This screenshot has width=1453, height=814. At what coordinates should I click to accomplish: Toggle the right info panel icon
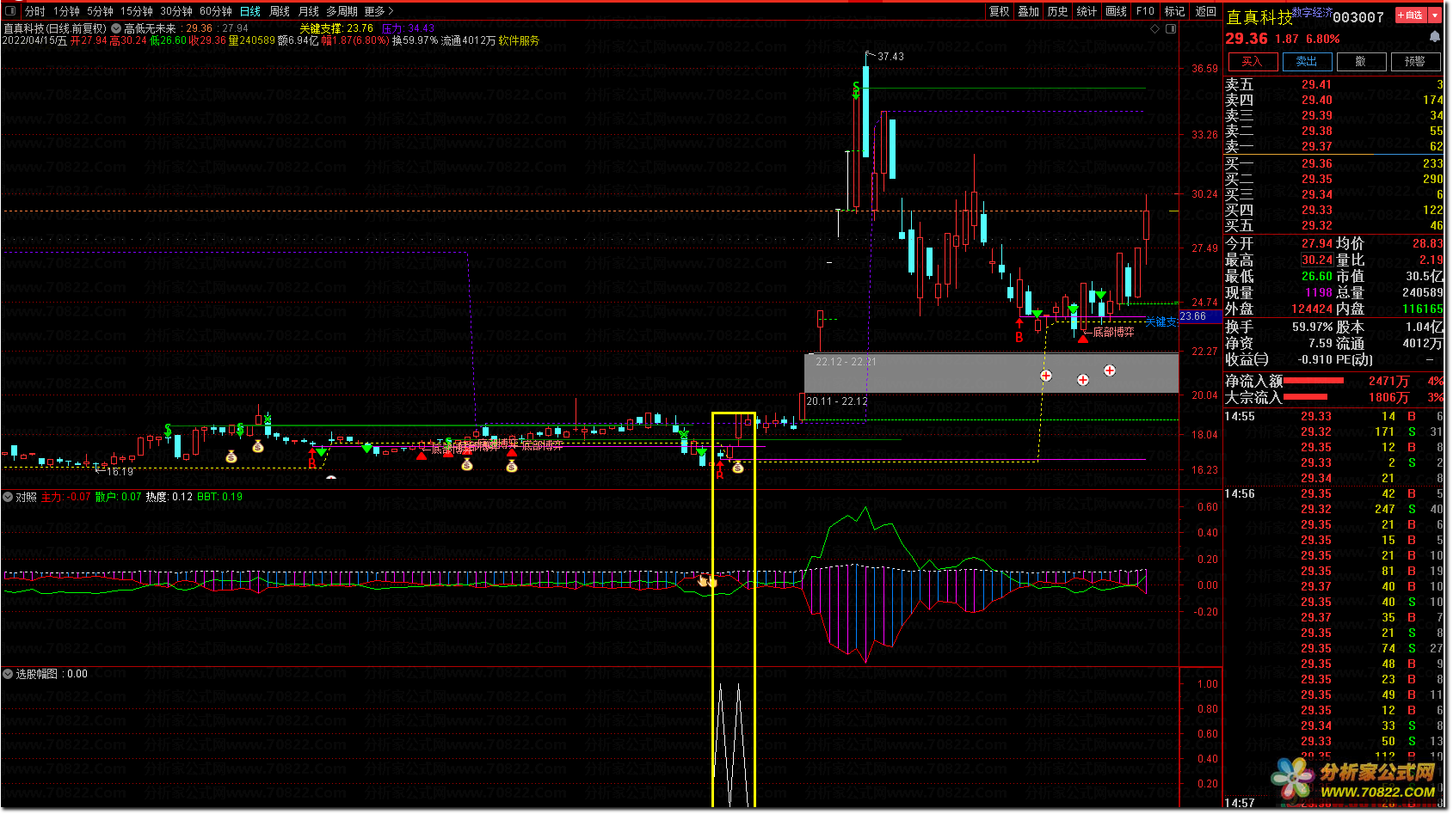[x=1171, y=28]
